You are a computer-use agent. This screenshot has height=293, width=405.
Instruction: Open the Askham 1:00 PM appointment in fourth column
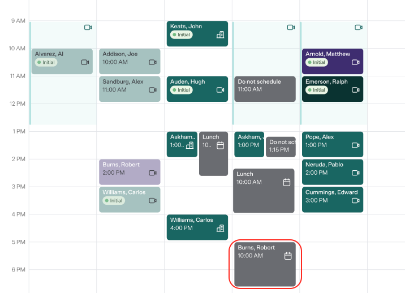pyautogui.click(x=249, y=144)
